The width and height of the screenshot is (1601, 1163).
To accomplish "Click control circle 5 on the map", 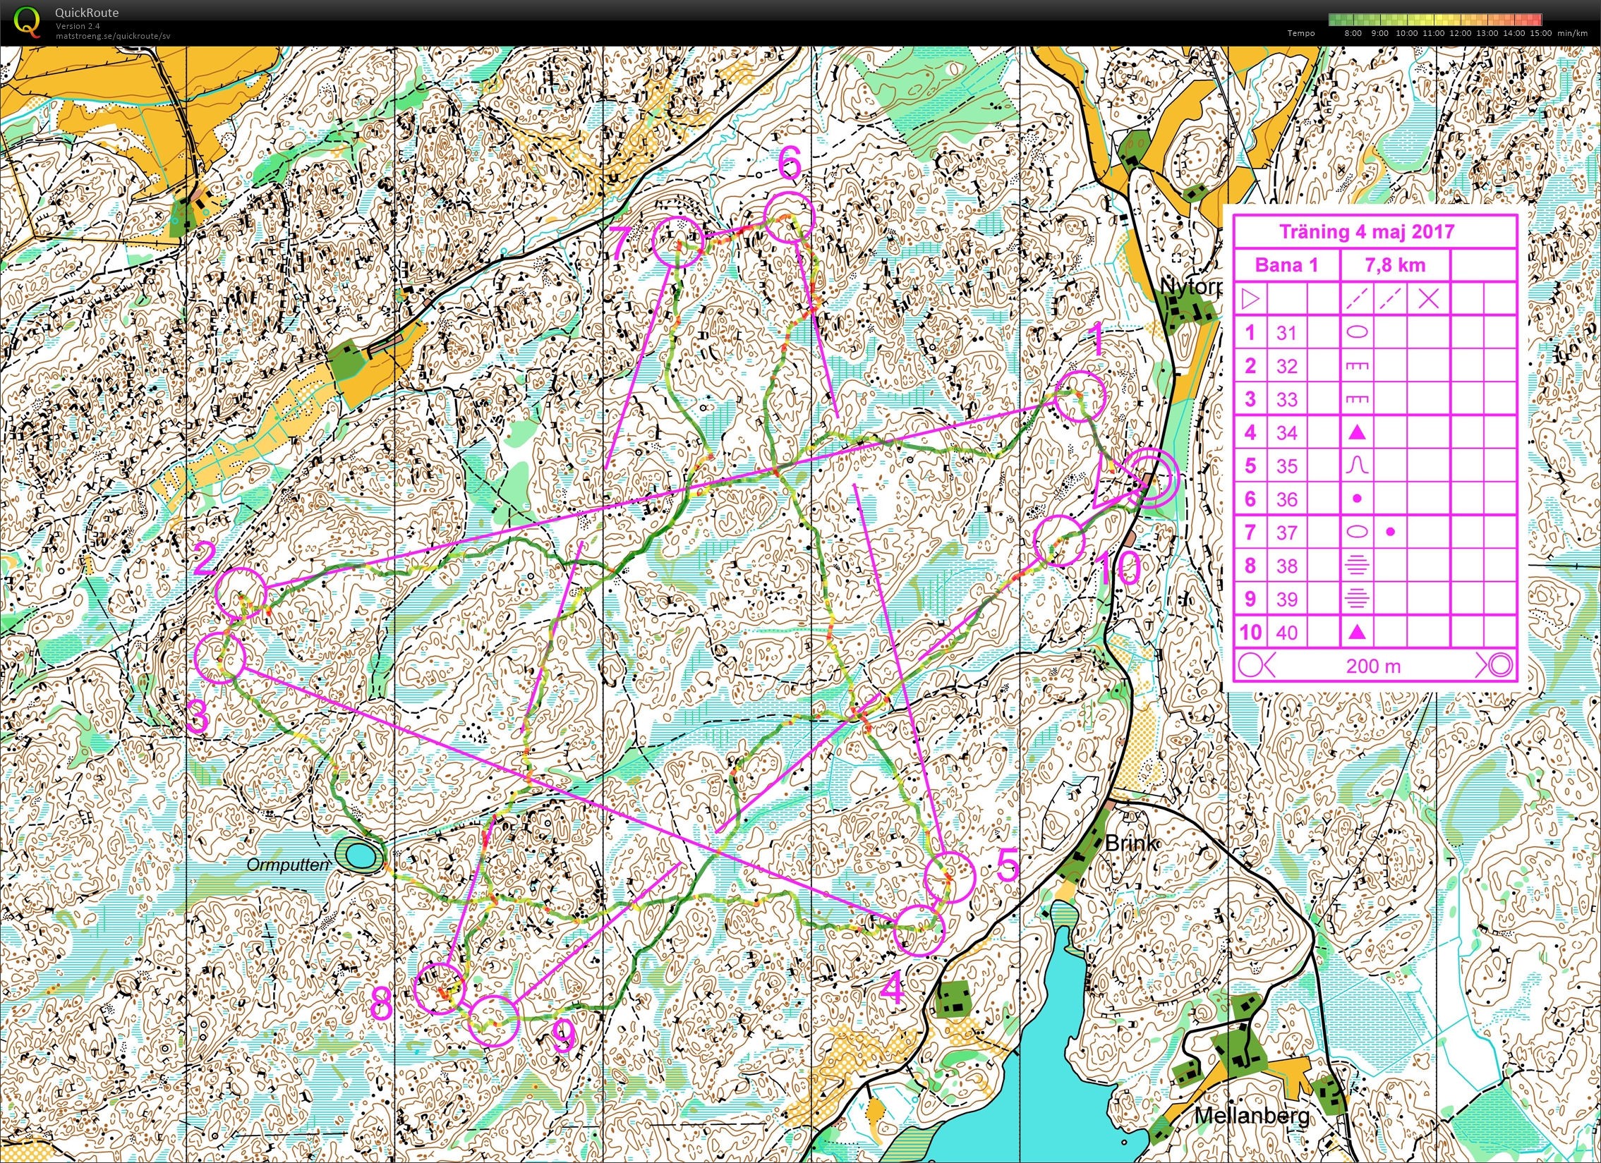I will coord(950,877).
